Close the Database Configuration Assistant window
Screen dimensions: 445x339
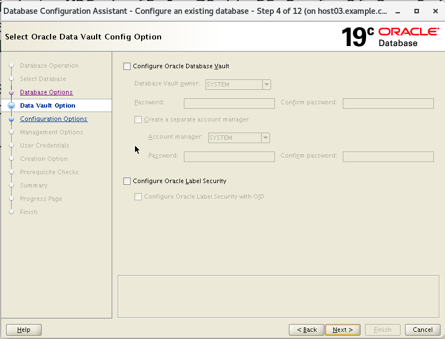click(436, 11)
